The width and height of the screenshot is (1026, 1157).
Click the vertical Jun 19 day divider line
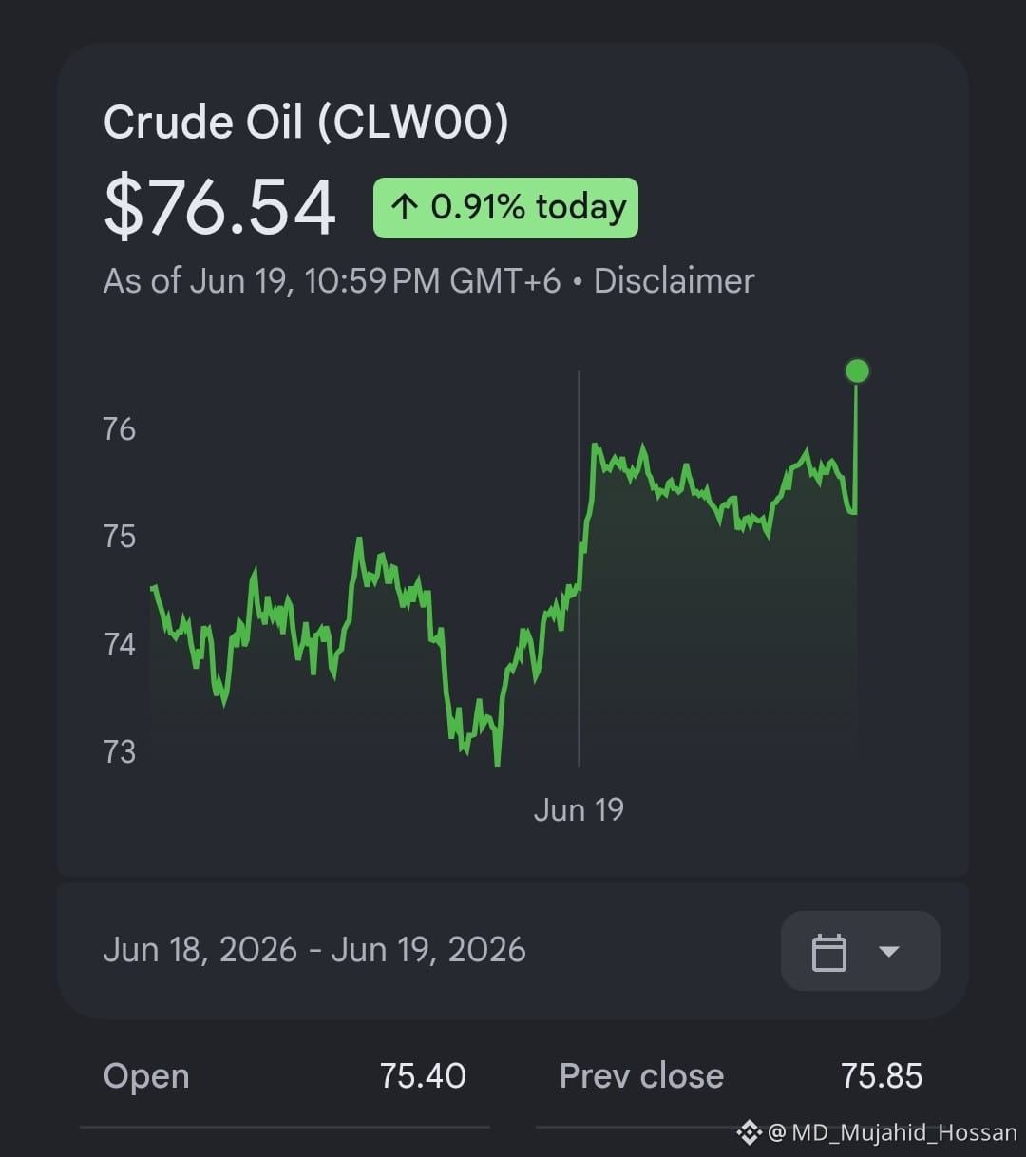579,568
